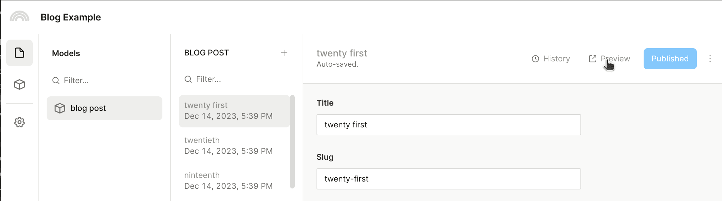Image resolution: width=722 pixels, height=201 pixels.
Task: Click the search icon in Models filter
Action: point(56,81)
